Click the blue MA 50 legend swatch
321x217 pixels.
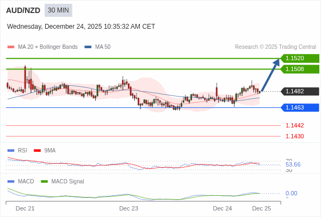click(x=88, y=47)
